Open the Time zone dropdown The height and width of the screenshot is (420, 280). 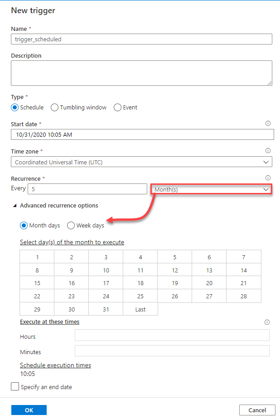pos(141,162)
